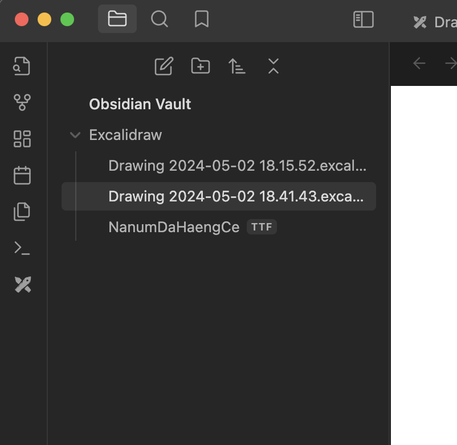Minimize the window with yellow button
The width and height of the screenshot is (457, 445).
click(44, 19)
